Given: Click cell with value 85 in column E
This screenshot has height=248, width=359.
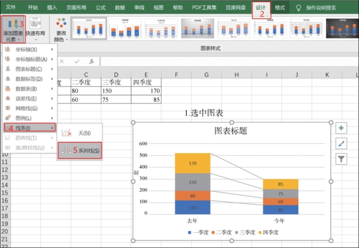Looking at the screenshot, I should [146, 100].
